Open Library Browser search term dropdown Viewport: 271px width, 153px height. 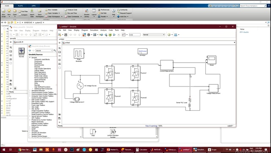(52, 50)
